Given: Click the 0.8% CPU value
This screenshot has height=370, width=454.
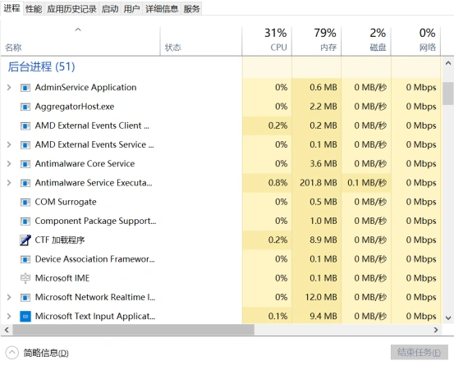Looking at the screenshot, I should (277, 183).
